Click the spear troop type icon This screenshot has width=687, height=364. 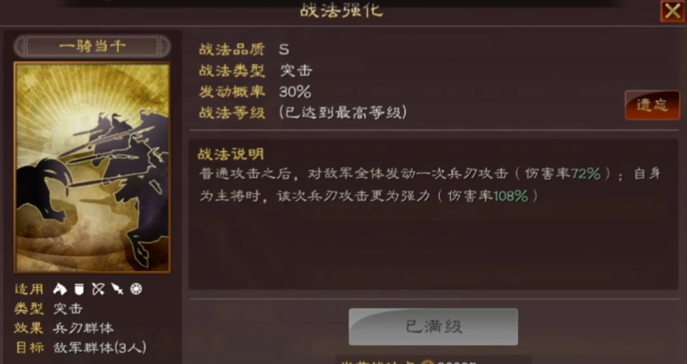pos(117,288)
